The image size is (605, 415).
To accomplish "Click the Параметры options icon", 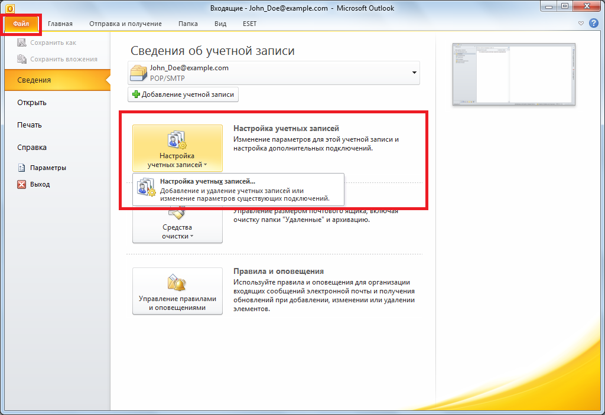I will point(22,168).
